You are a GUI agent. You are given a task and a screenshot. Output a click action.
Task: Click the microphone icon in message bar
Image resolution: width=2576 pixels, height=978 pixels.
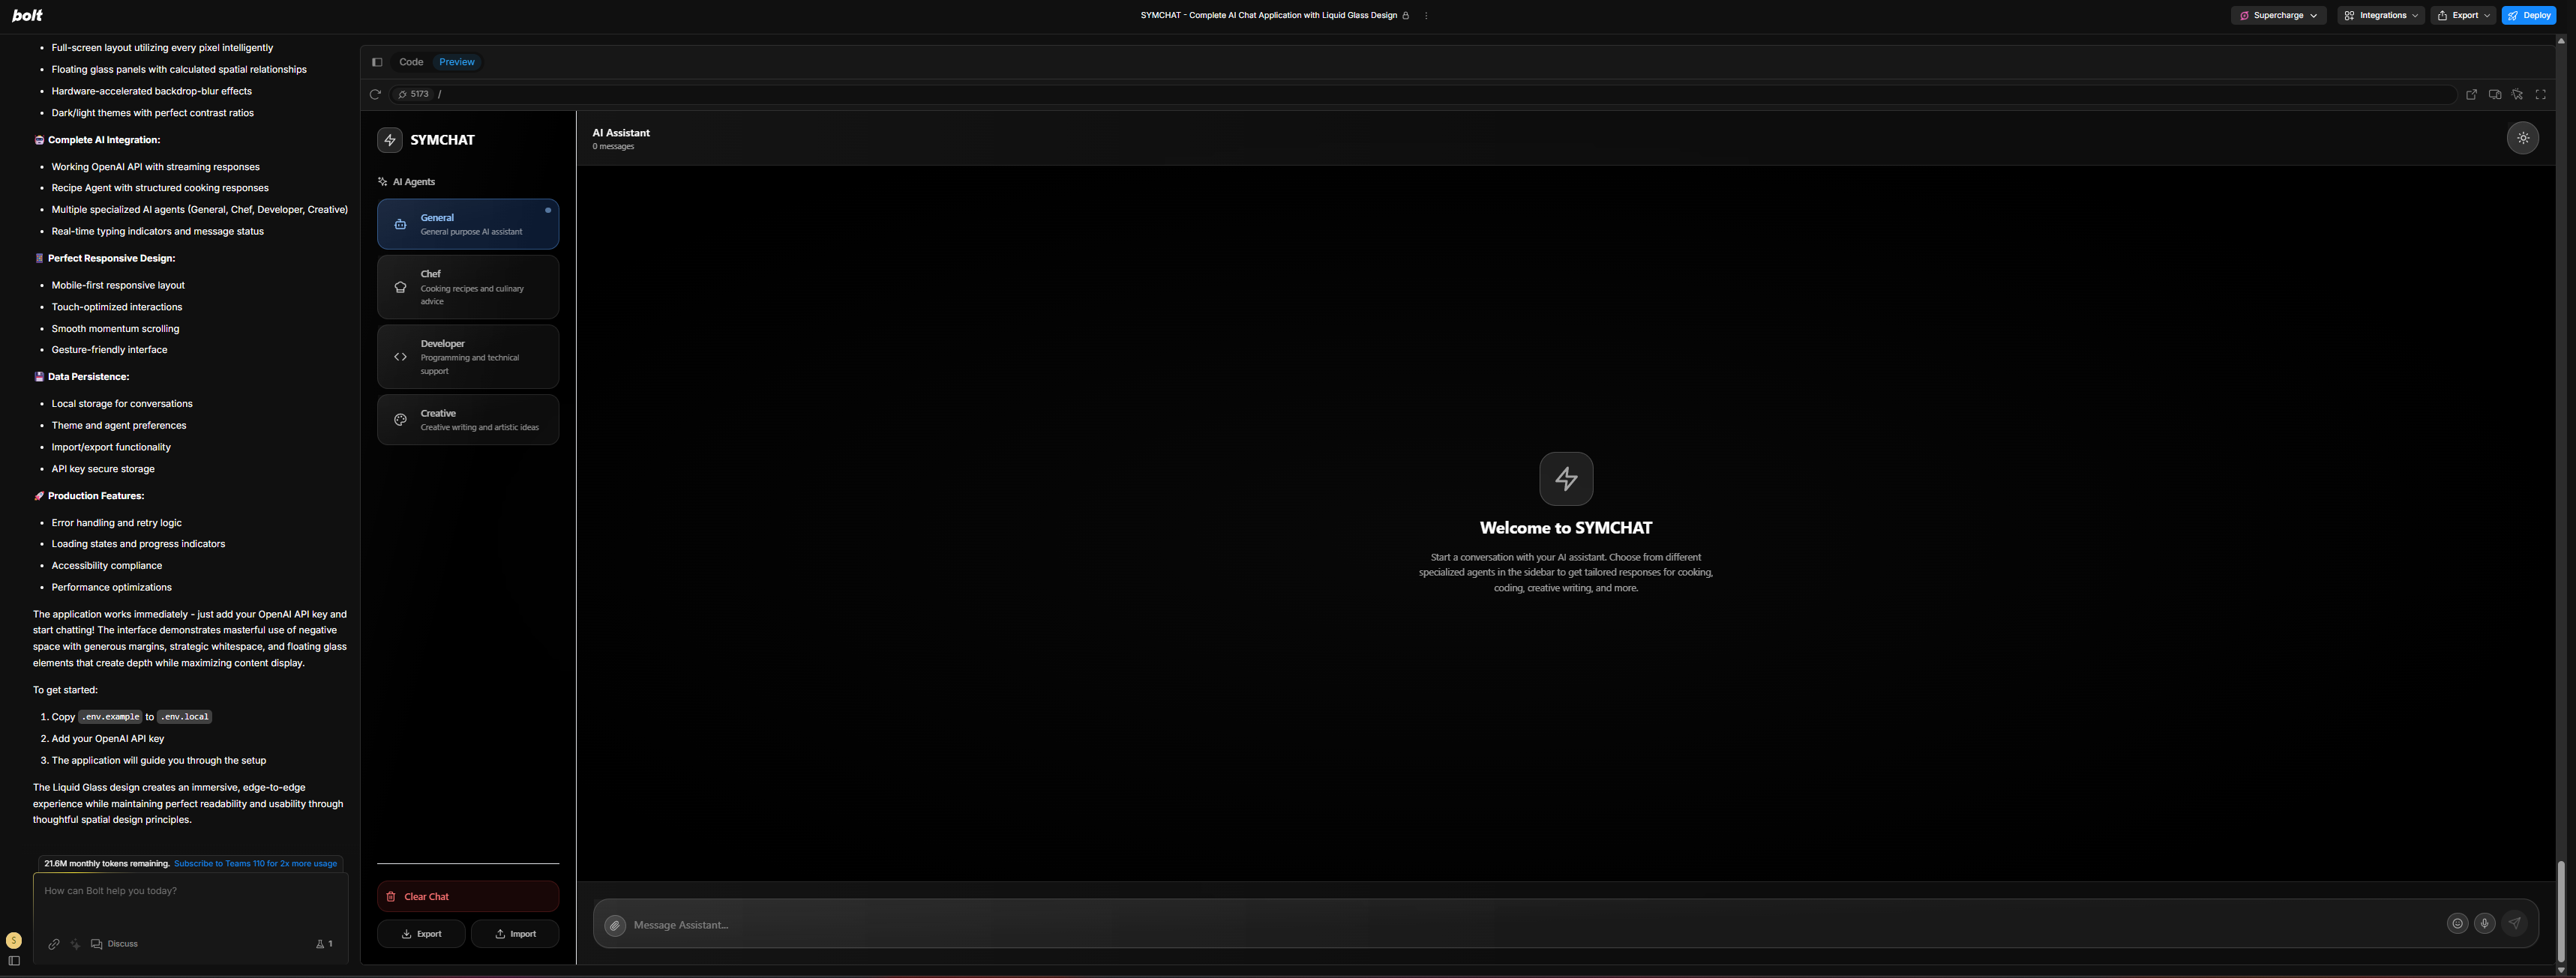pyautogui.click(x=2484, y=924)
